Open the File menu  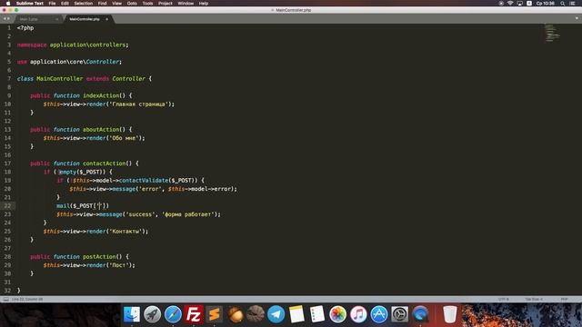(52, 4)
